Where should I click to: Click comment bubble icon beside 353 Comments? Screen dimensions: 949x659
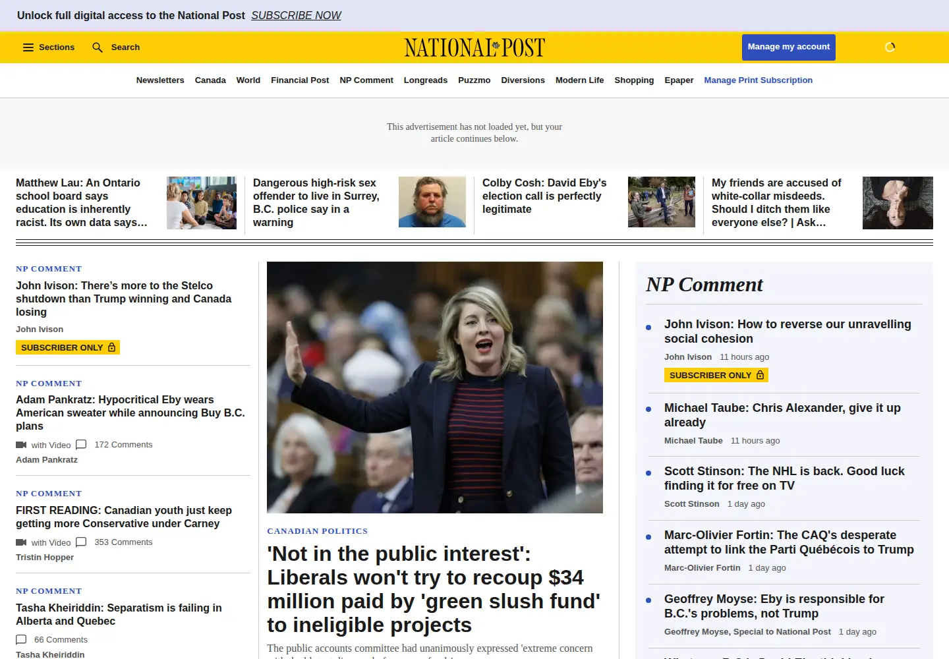81,542
